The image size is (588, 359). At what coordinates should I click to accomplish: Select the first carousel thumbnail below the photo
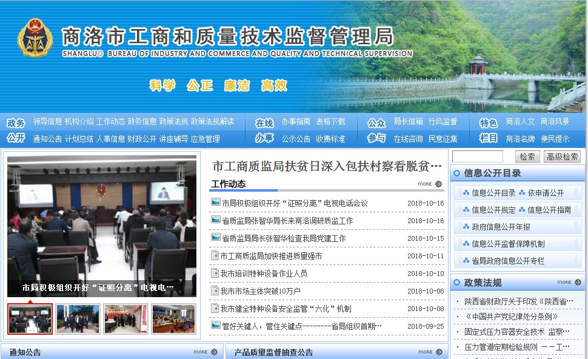30,317
